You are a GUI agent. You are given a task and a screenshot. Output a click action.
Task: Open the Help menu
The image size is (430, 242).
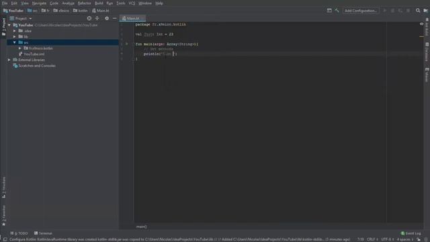pyautogui.click(x=159, y=3)
